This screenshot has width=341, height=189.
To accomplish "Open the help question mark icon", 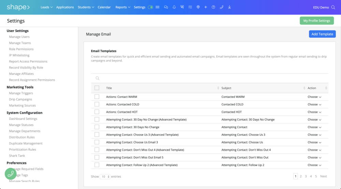I will (x=213, y=7).
